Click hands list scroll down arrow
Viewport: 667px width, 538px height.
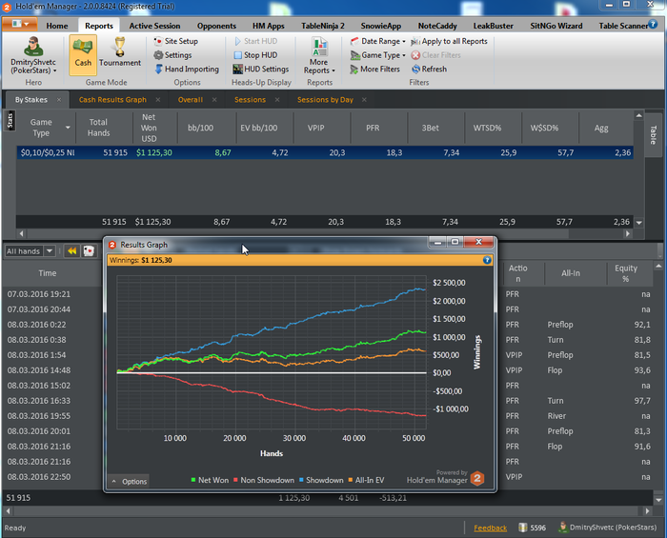(x=658, y=500)
